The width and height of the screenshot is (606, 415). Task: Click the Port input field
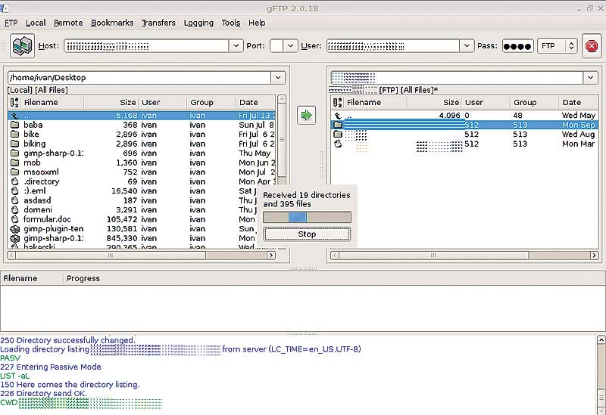coord(276,46)
